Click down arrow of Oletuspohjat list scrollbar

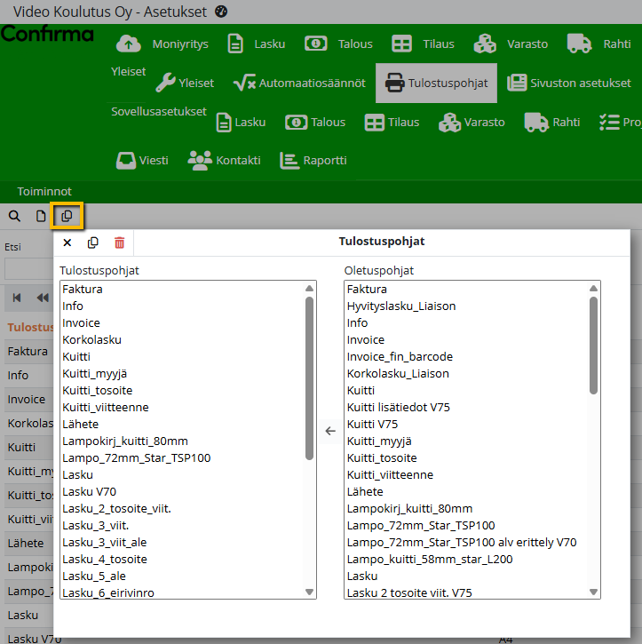click(x=593, y=592)
